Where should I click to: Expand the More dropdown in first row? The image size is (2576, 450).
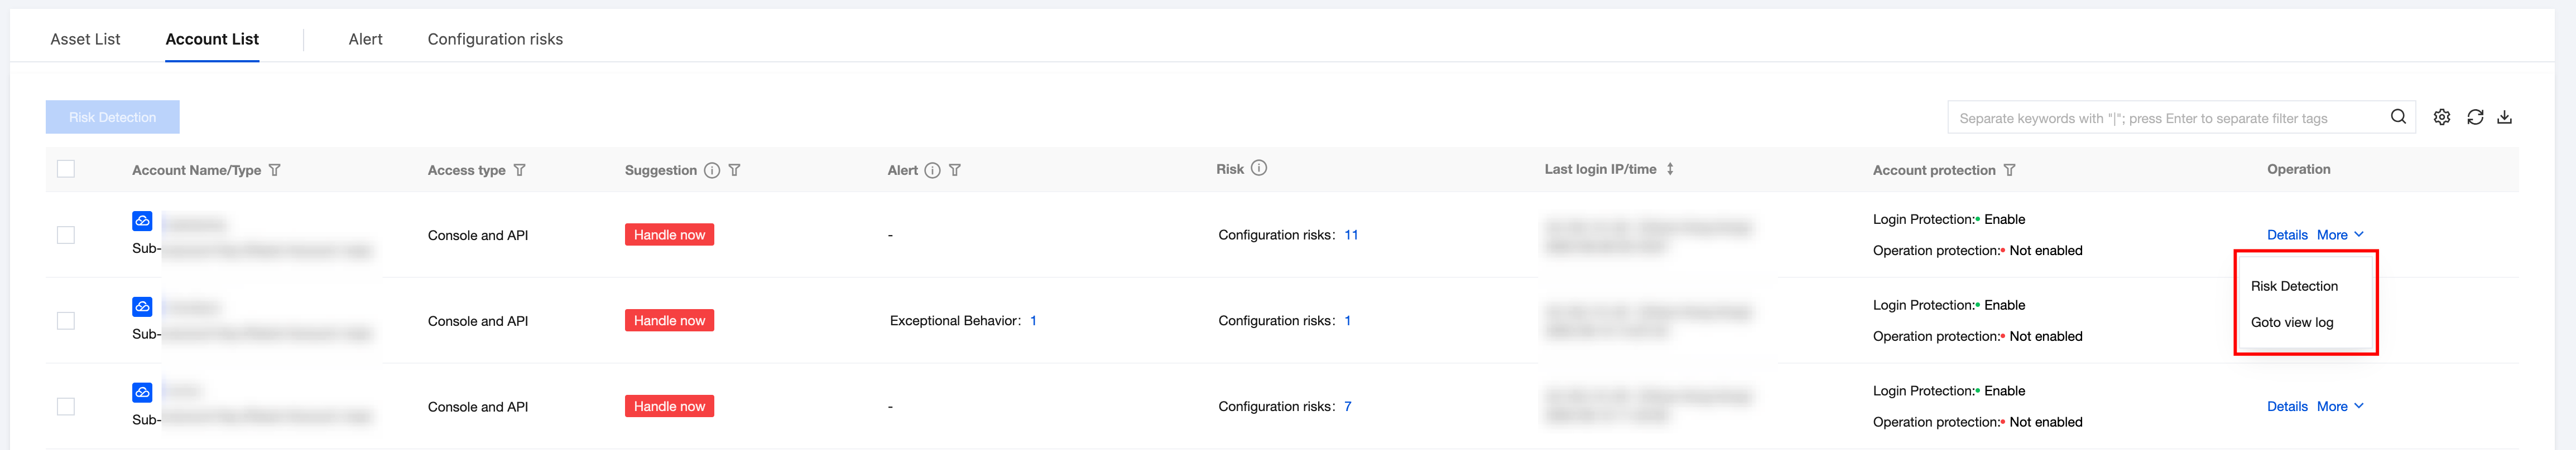click(x=2340, y=234)
